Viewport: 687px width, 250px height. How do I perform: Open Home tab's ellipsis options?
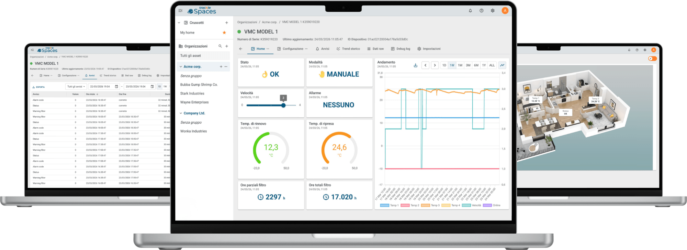tap(268, 49)
